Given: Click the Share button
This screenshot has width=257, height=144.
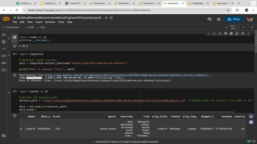Looking at the screenshot, I should 234,19.
